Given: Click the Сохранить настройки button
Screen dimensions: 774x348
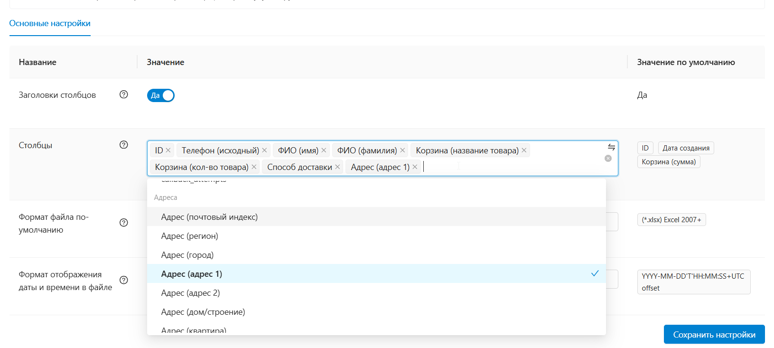Looking at the screenshot, I should click(714, 335).
